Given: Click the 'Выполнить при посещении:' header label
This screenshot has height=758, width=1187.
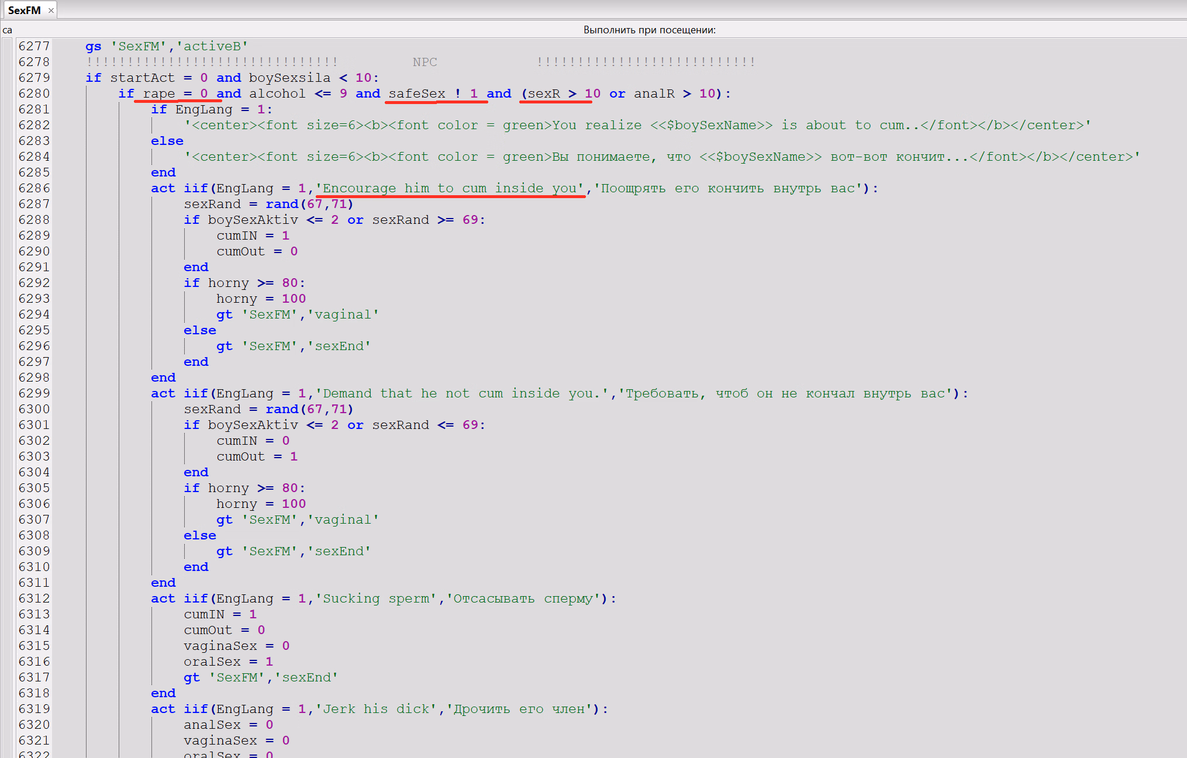Looking at the screenshot, I should pyautogui.click(x=649, y=30).
